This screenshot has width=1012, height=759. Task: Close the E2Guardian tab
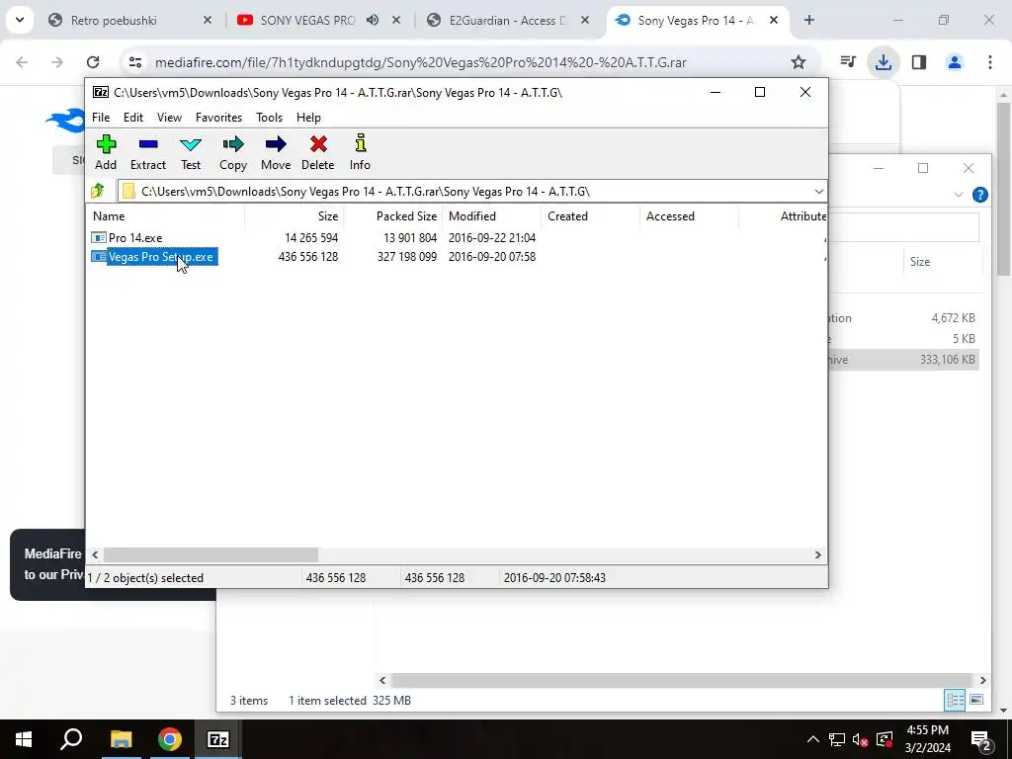[x=585, y=21]
